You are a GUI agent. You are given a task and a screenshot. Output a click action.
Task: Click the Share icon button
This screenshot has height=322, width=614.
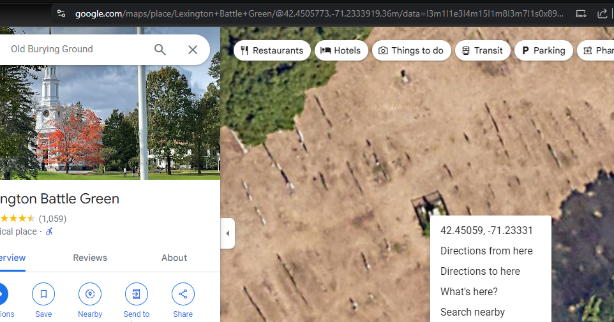pos(183,294)
